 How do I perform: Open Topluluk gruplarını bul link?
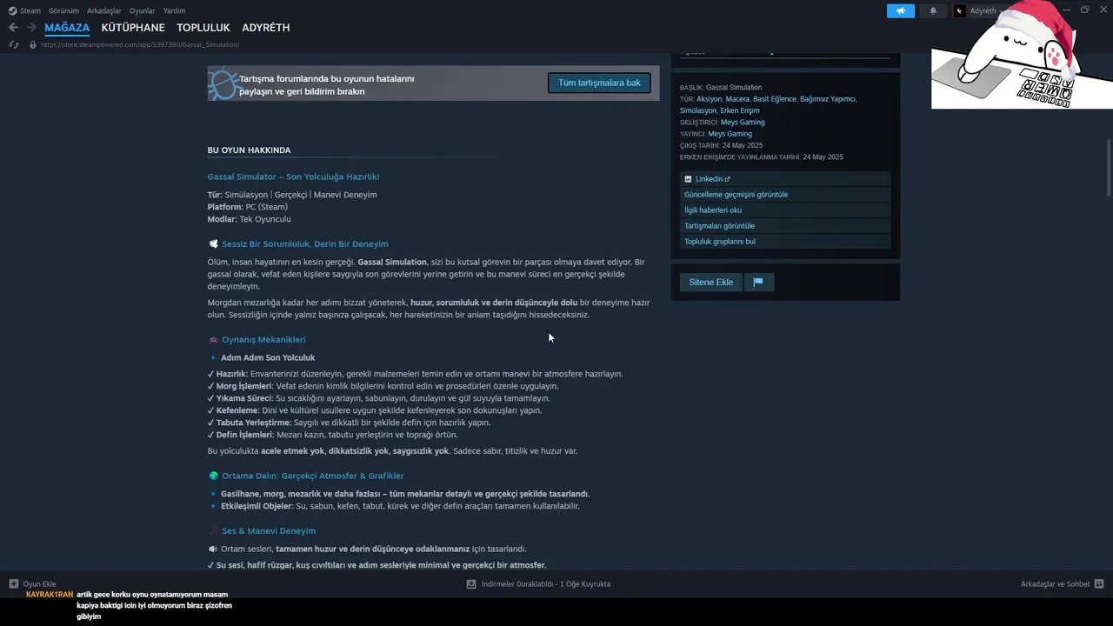click(785, 242)
